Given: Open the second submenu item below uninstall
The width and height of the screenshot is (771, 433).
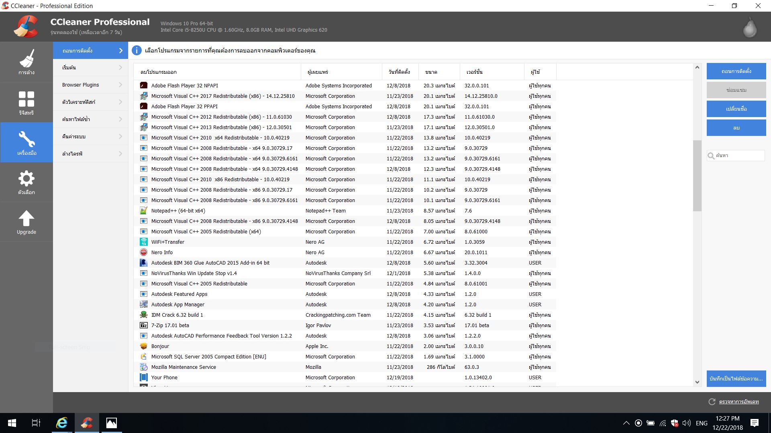Looking at the screenshot, I should [69, 67].
